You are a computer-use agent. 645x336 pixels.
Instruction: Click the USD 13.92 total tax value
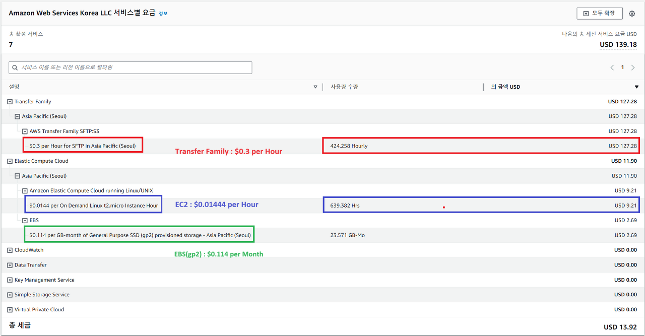click(x=620, y=327)
